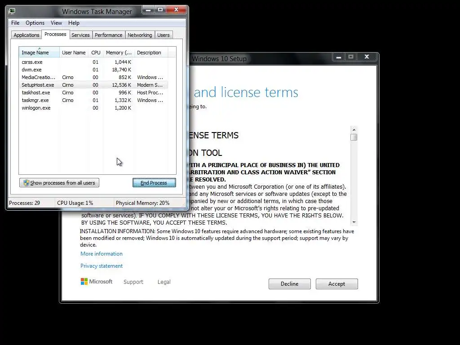460x345 pixels.
Task: Click the End Process button
Action: (x=154, y=183)
